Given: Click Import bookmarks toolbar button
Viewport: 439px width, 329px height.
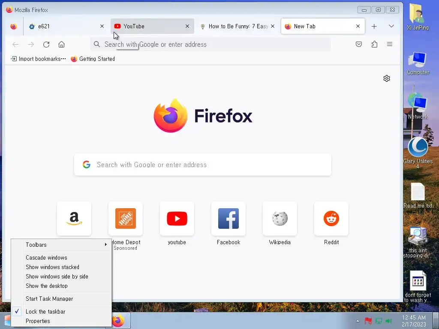Looking at the screenshot, I should [38, 59].
